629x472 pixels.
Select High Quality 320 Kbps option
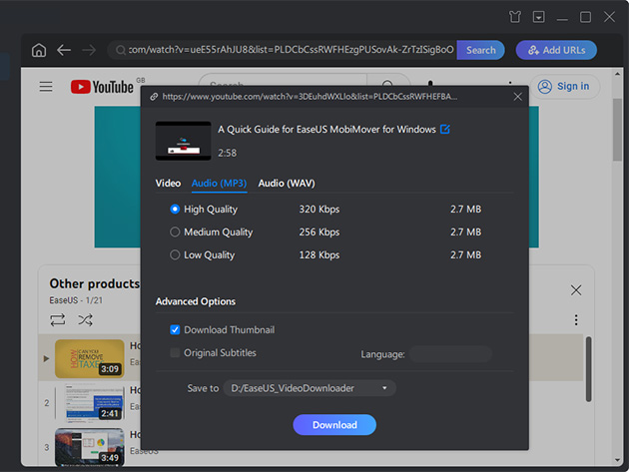[x=176, y=210]
